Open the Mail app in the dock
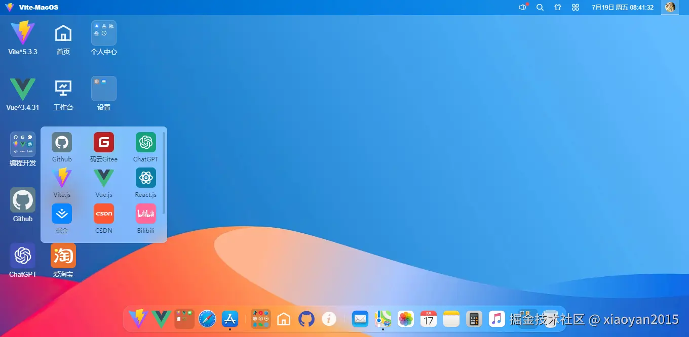Viewport: 689px width, 337px height. point(360,319)
